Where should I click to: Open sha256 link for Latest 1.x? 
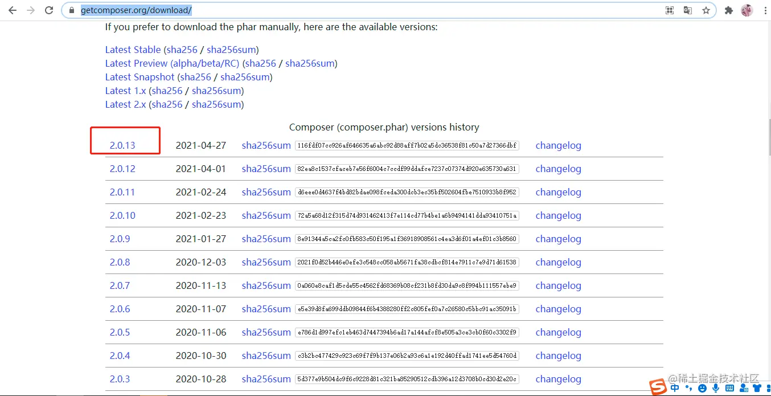click(x=167, y=91)
